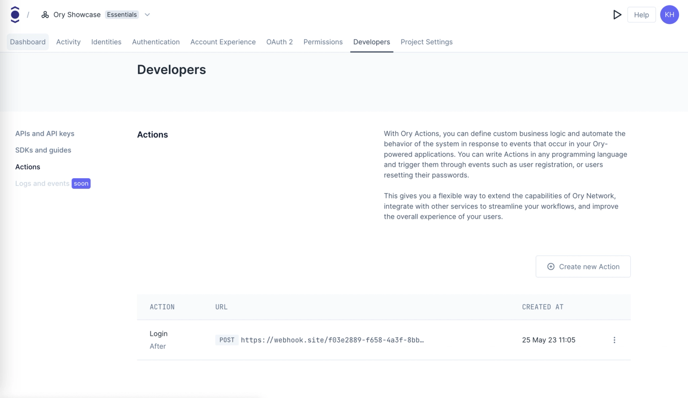Screen dimensions: 688x398
Task: Click Create new Action button
Action: tap(583, 266)
